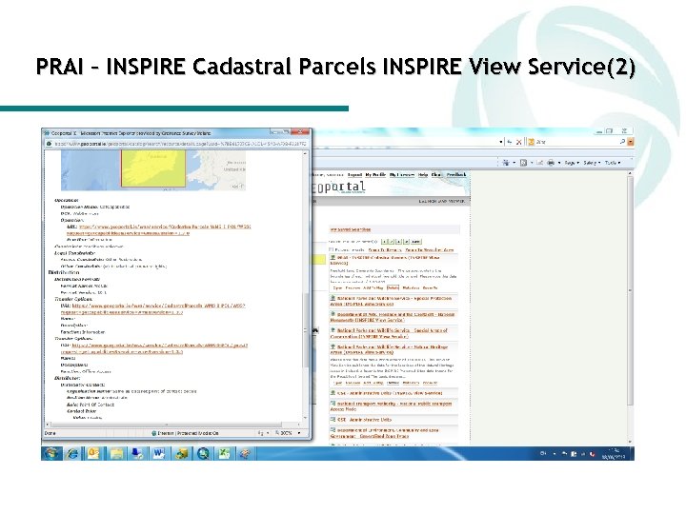Click the map extent thumbnail in popup
This screenshot has width=686, height=514.
tap(153, 169)
